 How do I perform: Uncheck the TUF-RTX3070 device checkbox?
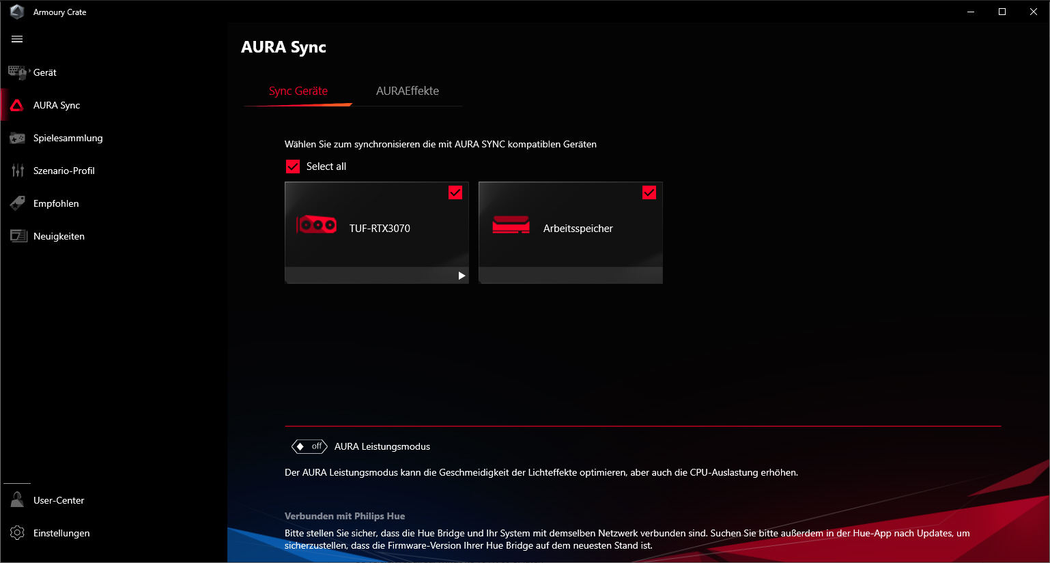point(455,192)
